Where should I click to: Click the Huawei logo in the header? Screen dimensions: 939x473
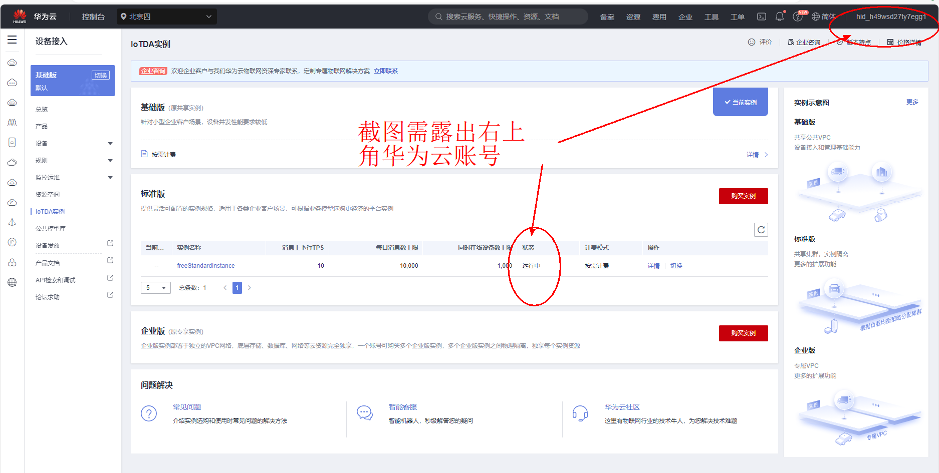tap(20, 17)
